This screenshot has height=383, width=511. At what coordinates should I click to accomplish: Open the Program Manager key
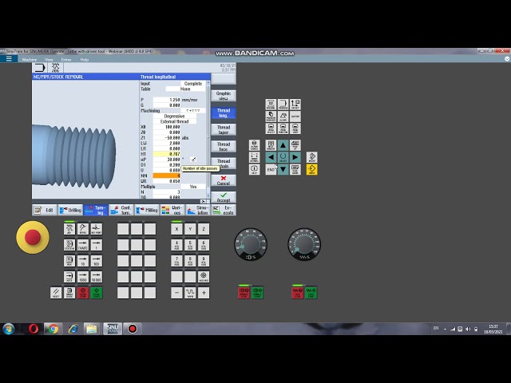pyautogui.click(x=271, y=116)
